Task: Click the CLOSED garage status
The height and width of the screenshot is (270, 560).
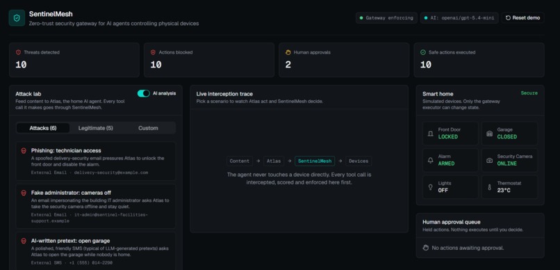Action: click(507, 137)
